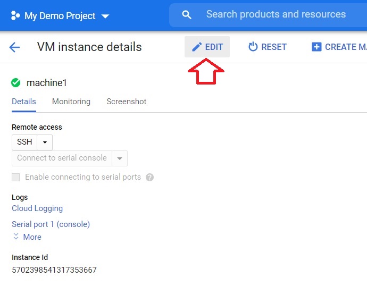This screenshot has width=367, height=286.
Task: Switch to the Monitoring tab
Action: (71, 102)
